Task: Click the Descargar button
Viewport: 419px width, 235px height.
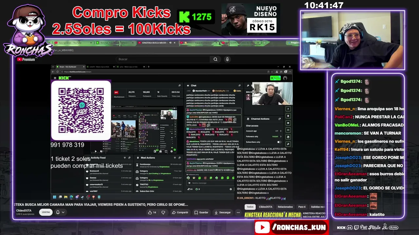Action: tap(223, 212)
